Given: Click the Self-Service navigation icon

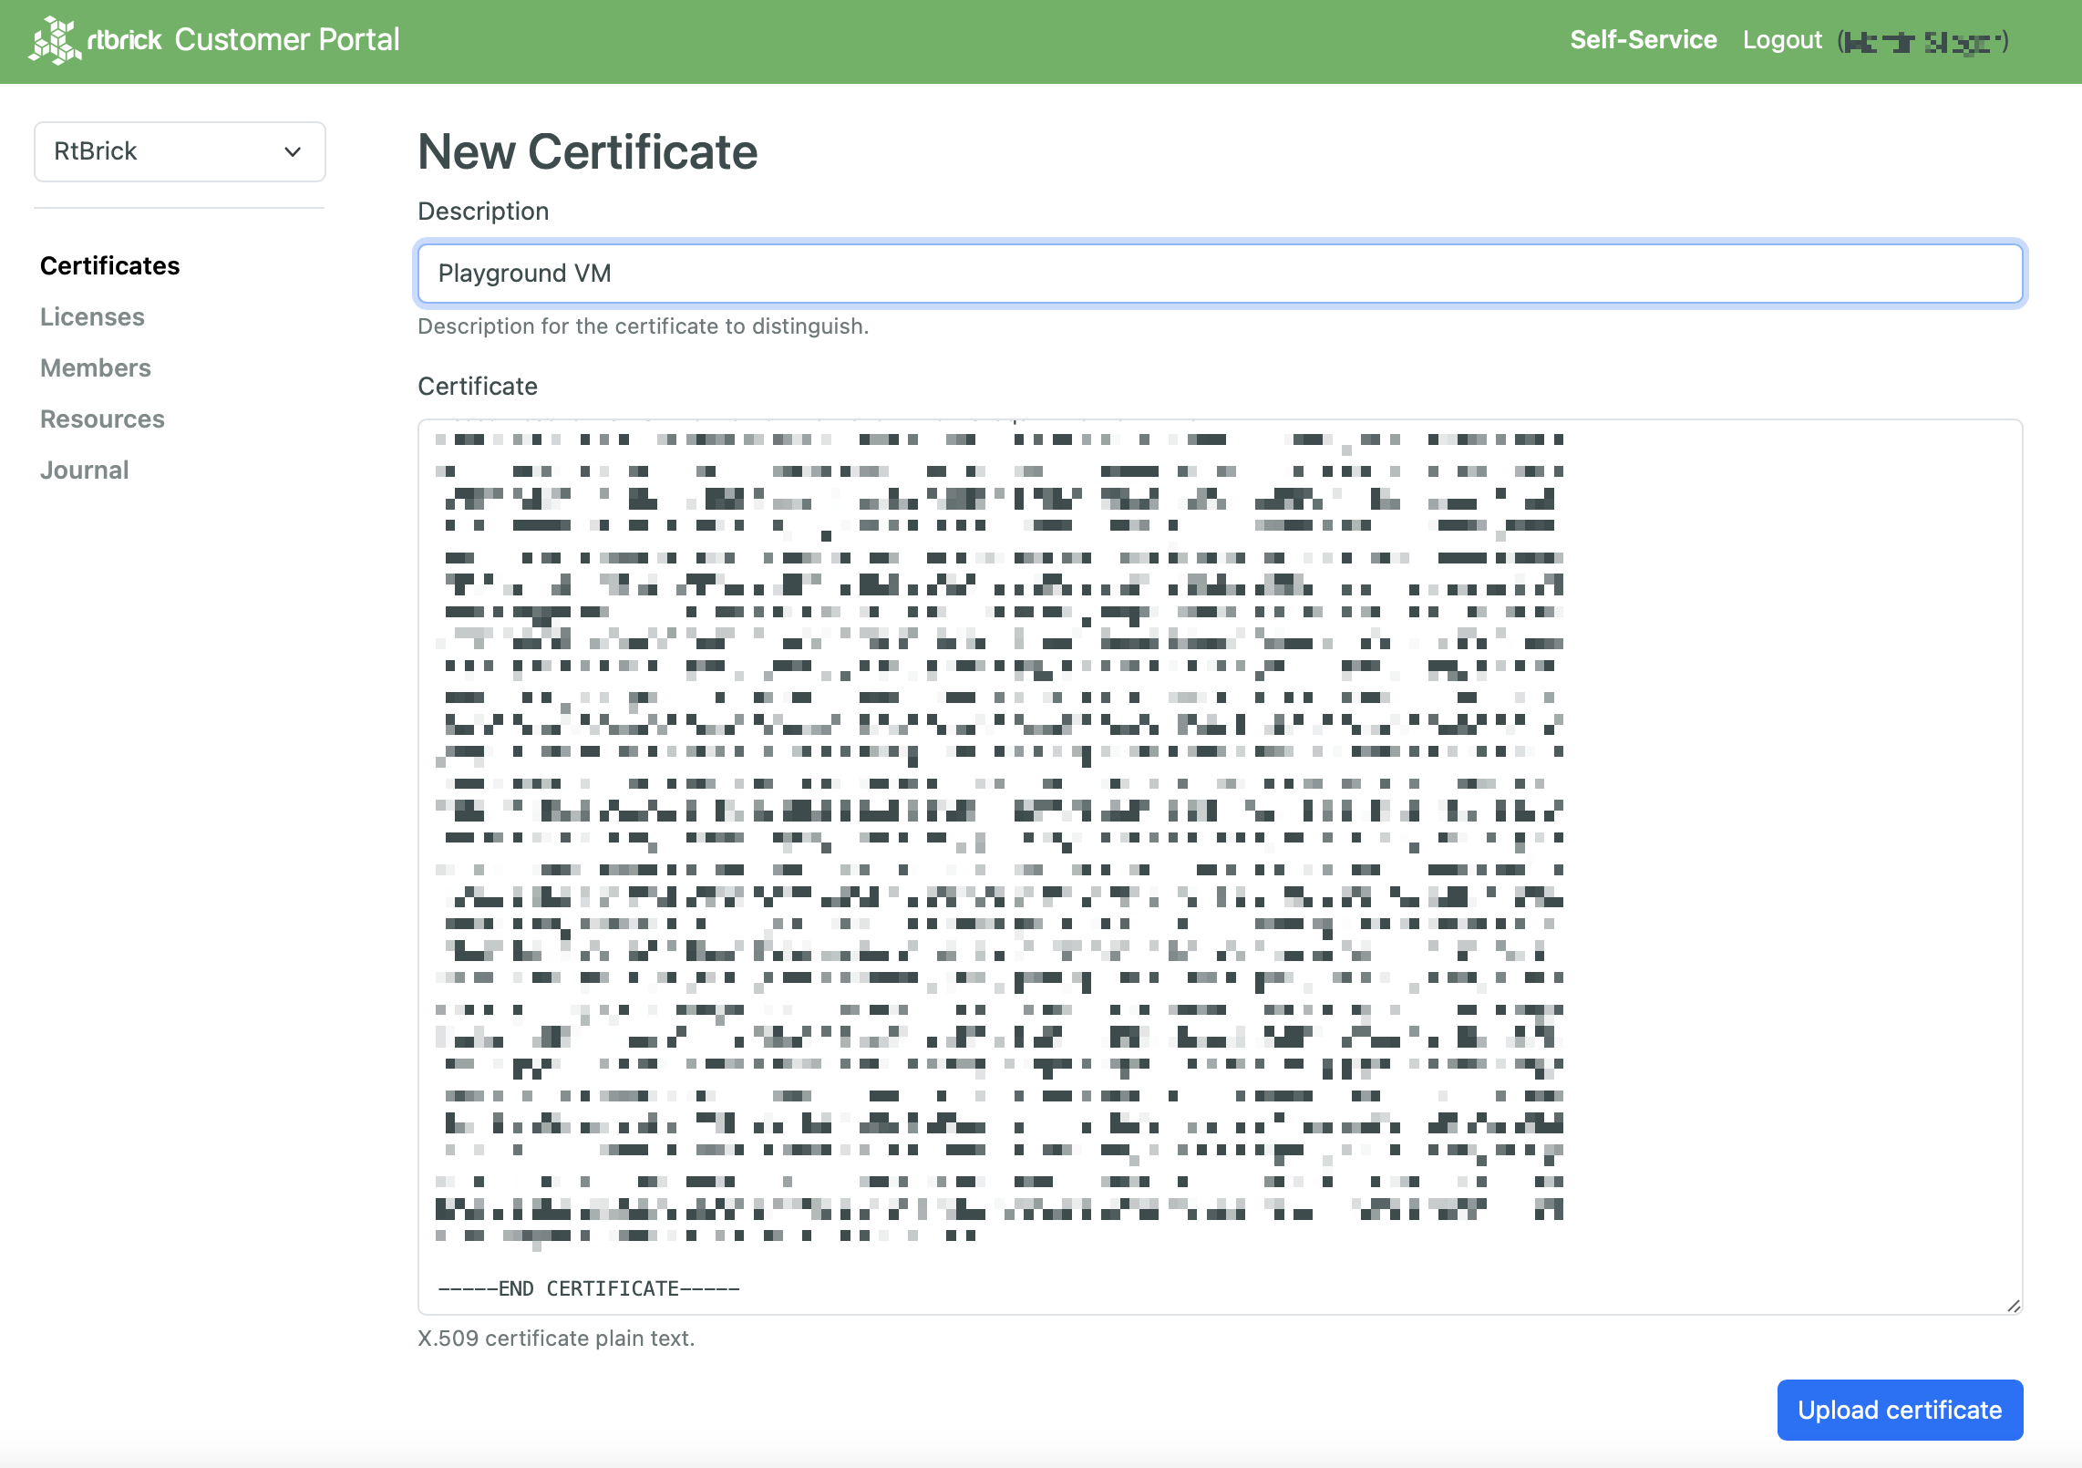Looking at the screenshot, I should pos(1642,41).
